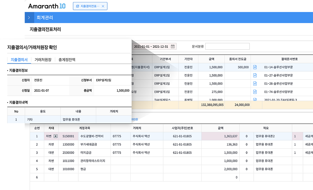
Task: Click the 24,000,000 total cell
Action: [238, 105]
